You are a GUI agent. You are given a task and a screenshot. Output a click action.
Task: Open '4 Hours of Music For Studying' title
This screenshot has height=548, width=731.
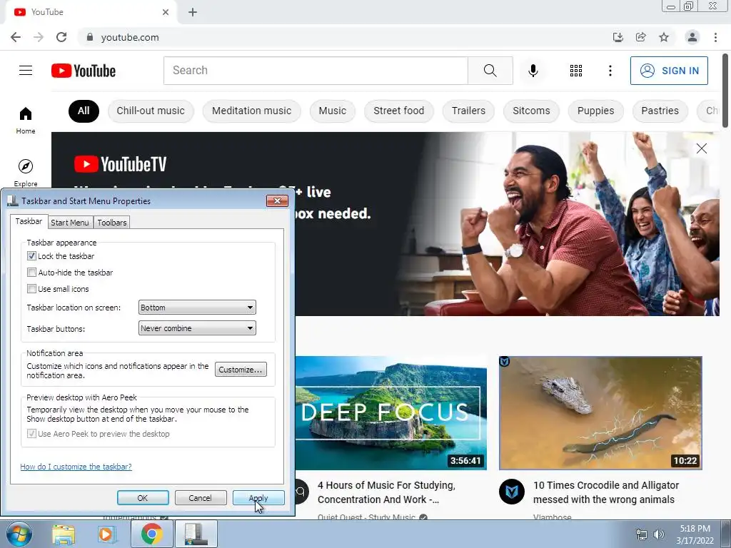pyautogui.click(x=386, y=492)
